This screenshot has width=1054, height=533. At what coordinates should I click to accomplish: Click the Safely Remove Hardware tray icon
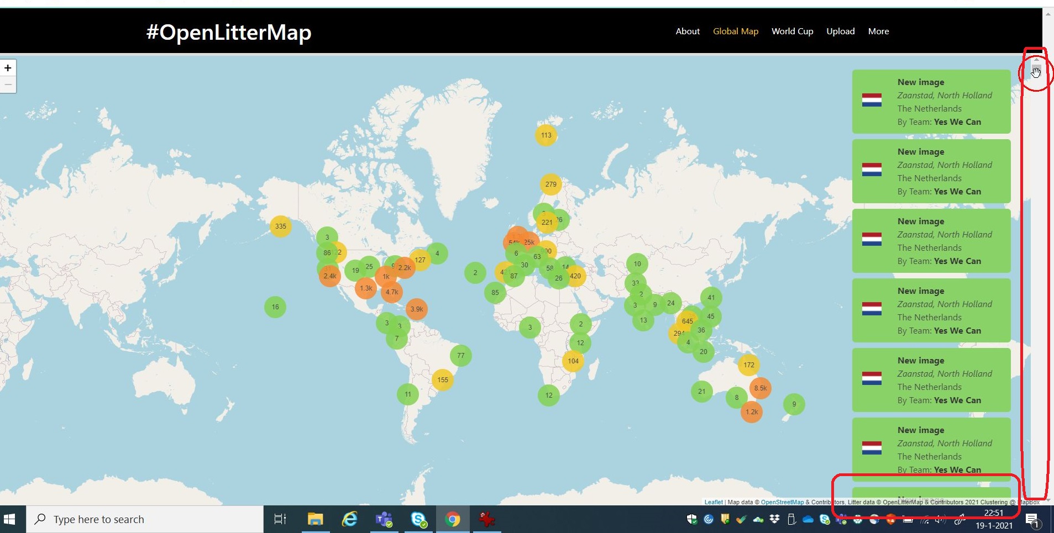point(791,519)
